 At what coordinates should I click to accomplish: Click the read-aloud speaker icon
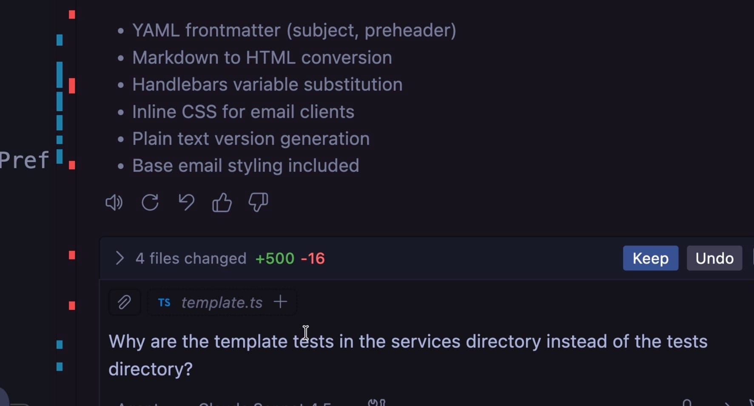113,203
